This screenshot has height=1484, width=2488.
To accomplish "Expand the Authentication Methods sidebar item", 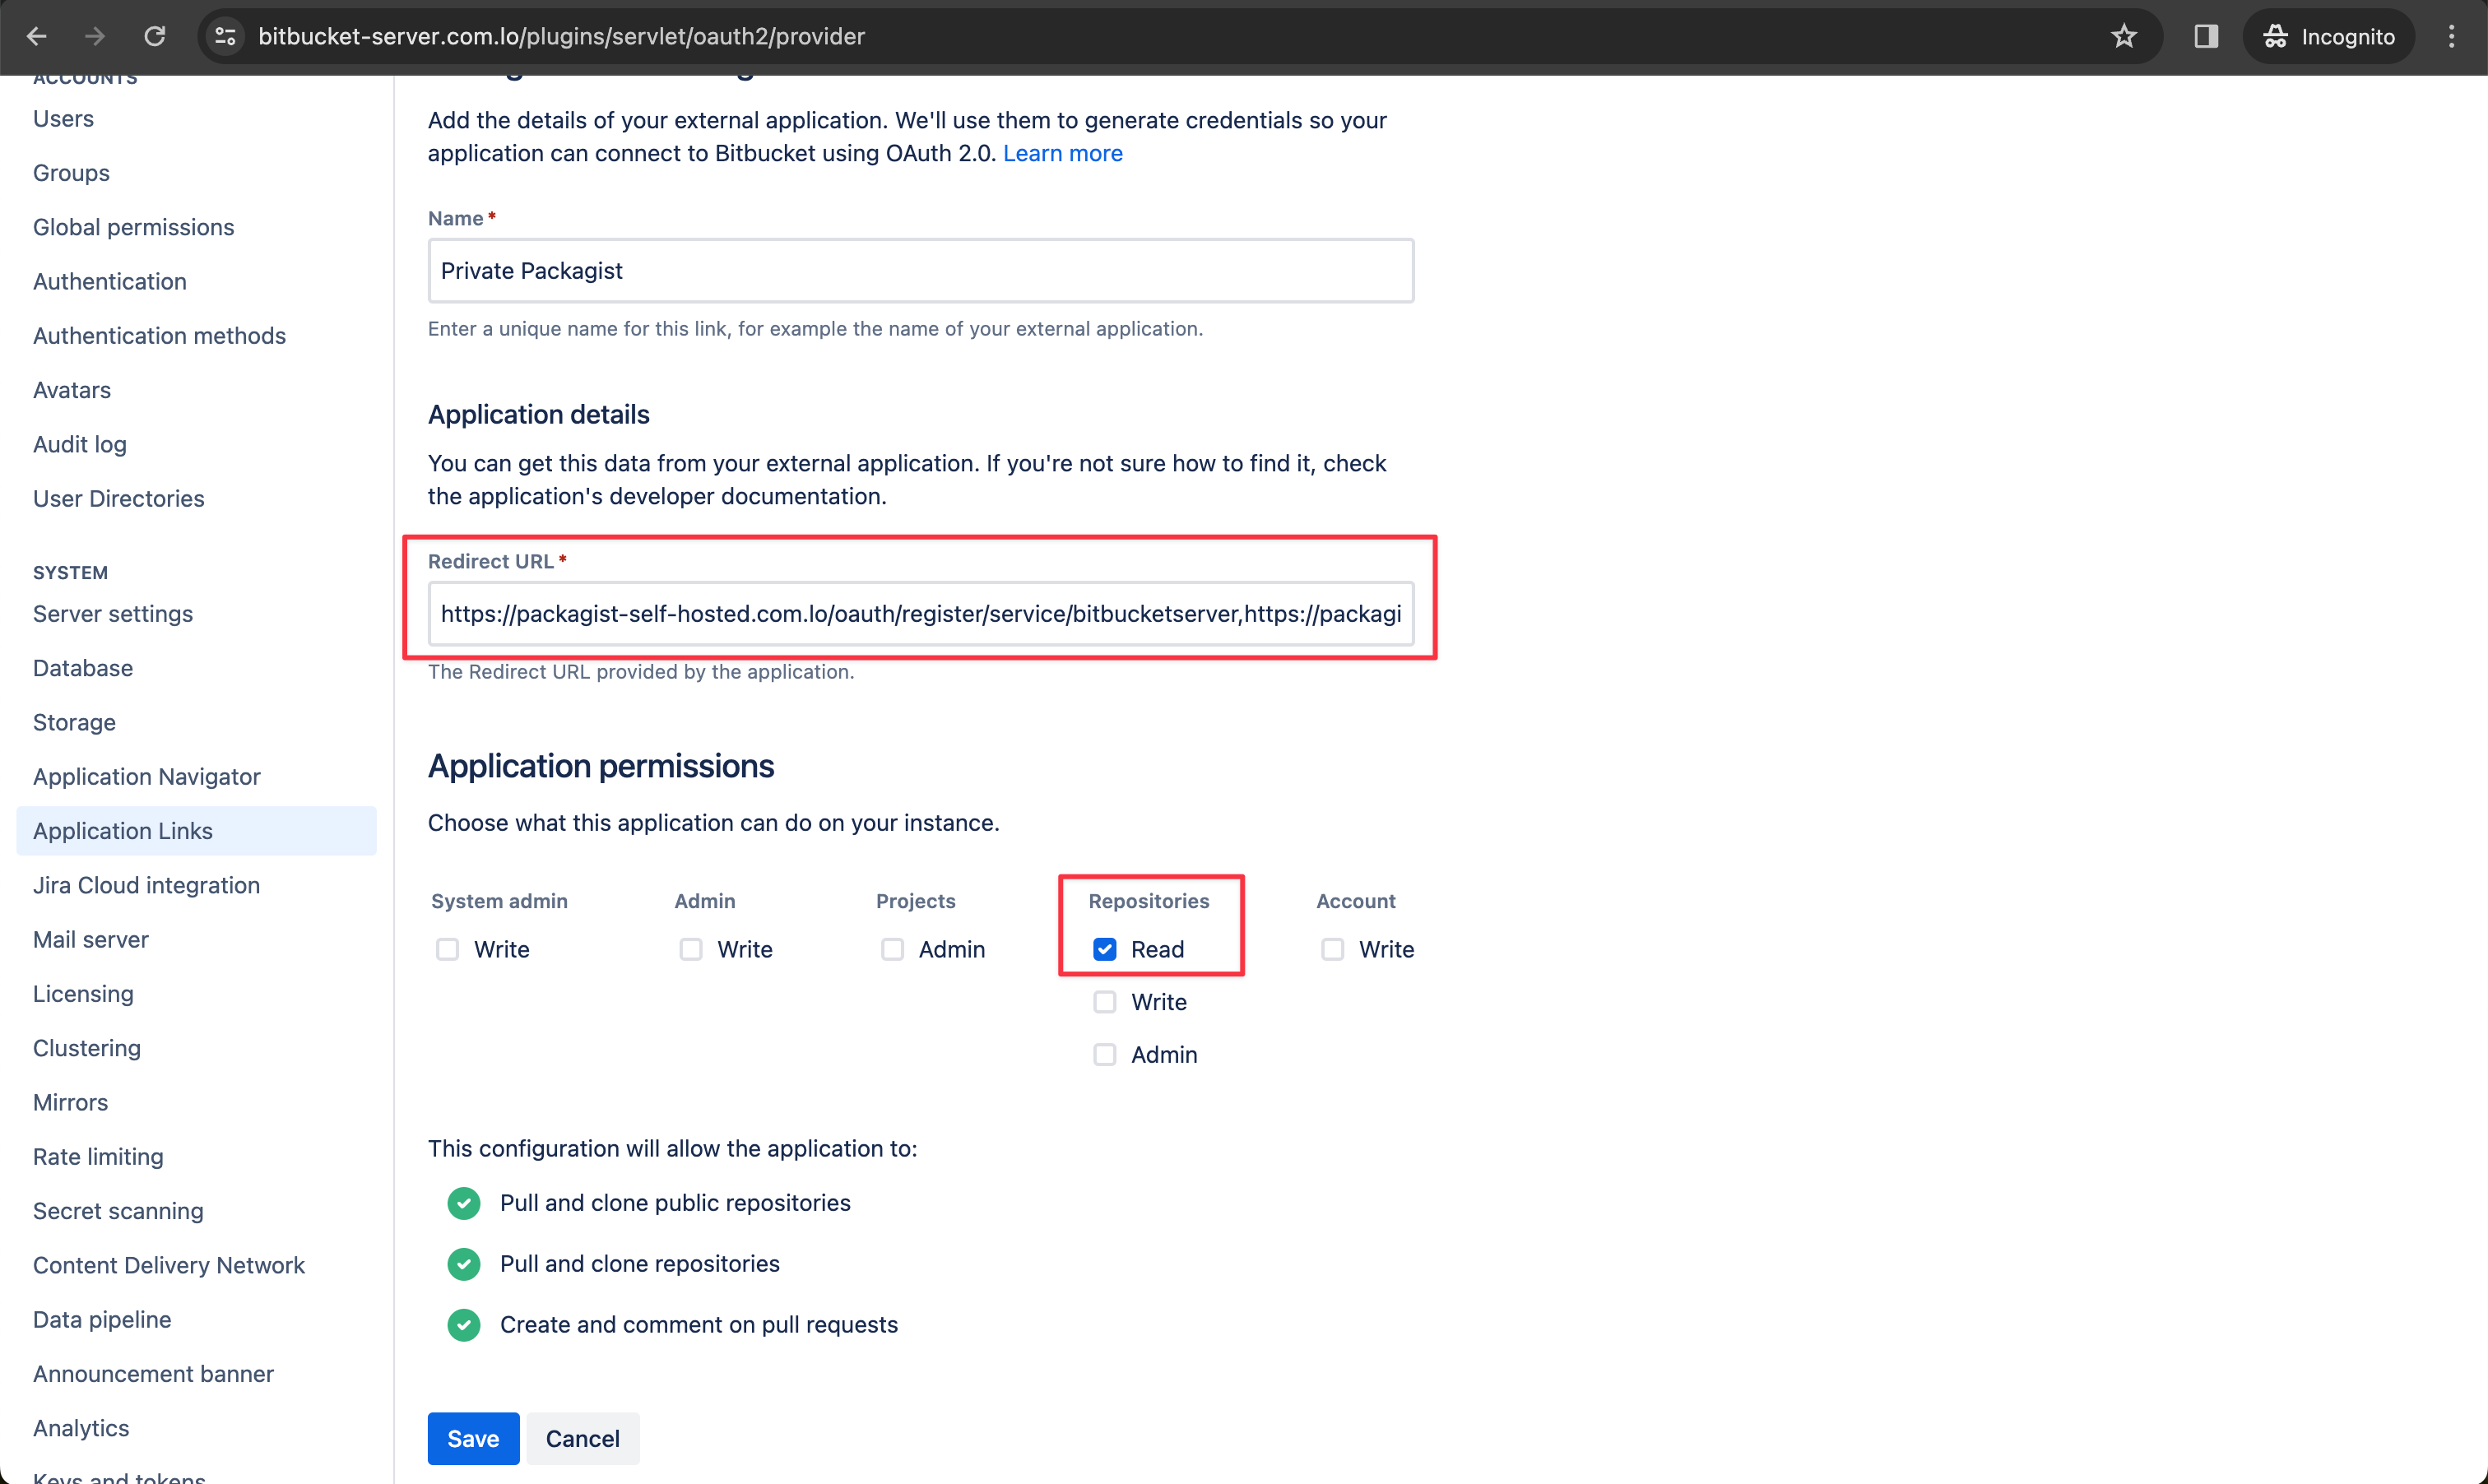I will coord(159,334).
